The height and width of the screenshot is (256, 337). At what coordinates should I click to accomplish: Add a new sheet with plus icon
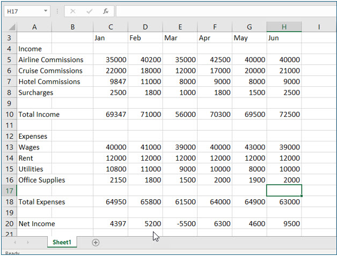(x=96, y=243)
